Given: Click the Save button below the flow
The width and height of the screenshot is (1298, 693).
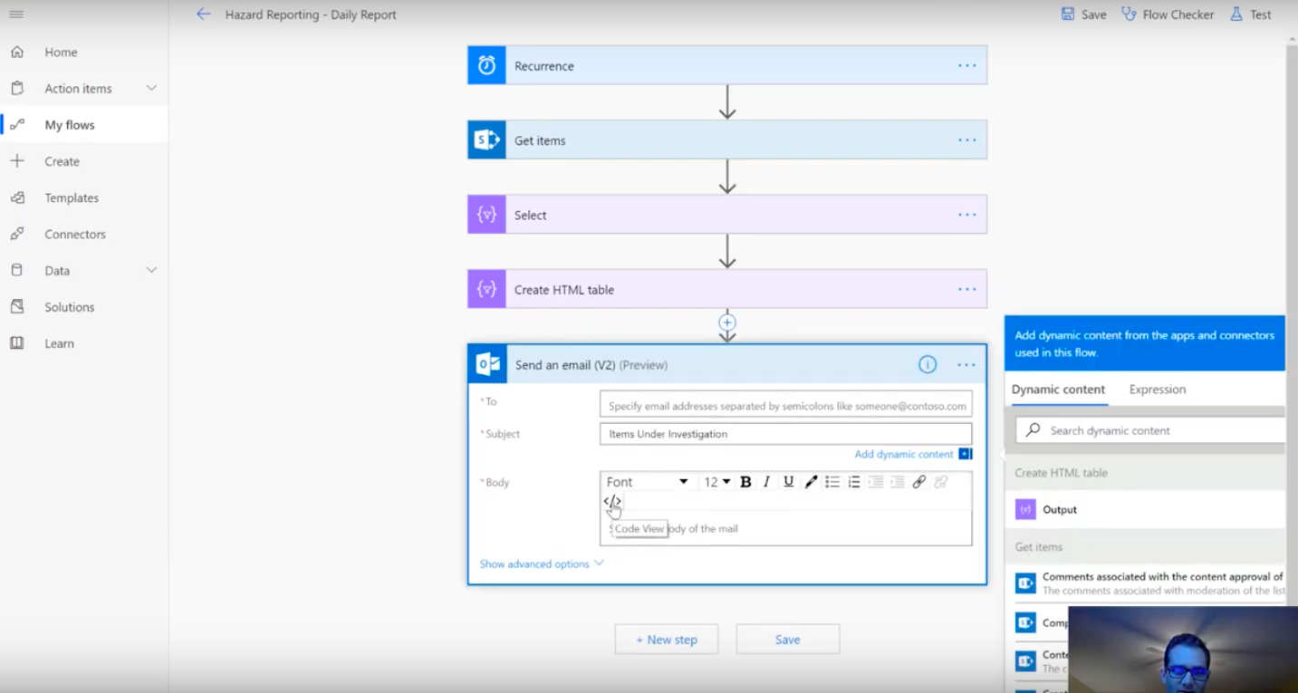Looking at the screenshot, I should point(787,640).
